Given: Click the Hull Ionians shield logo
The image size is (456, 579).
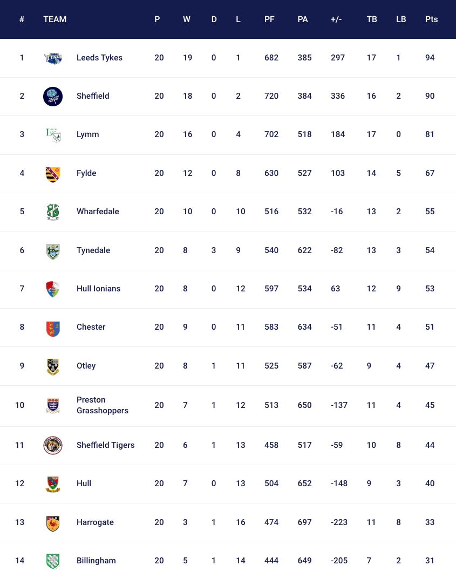Looking at the screenshot, I should click(53, 289).
